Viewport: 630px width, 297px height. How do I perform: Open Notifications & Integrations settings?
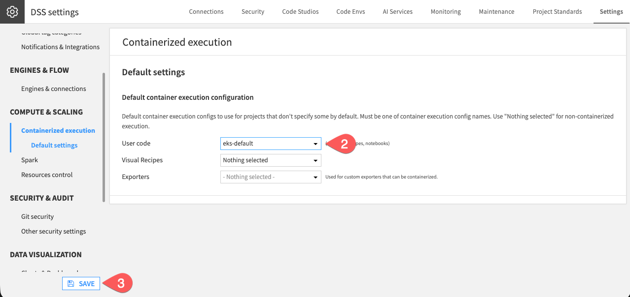pyautogui.click(x=60, y=47)
